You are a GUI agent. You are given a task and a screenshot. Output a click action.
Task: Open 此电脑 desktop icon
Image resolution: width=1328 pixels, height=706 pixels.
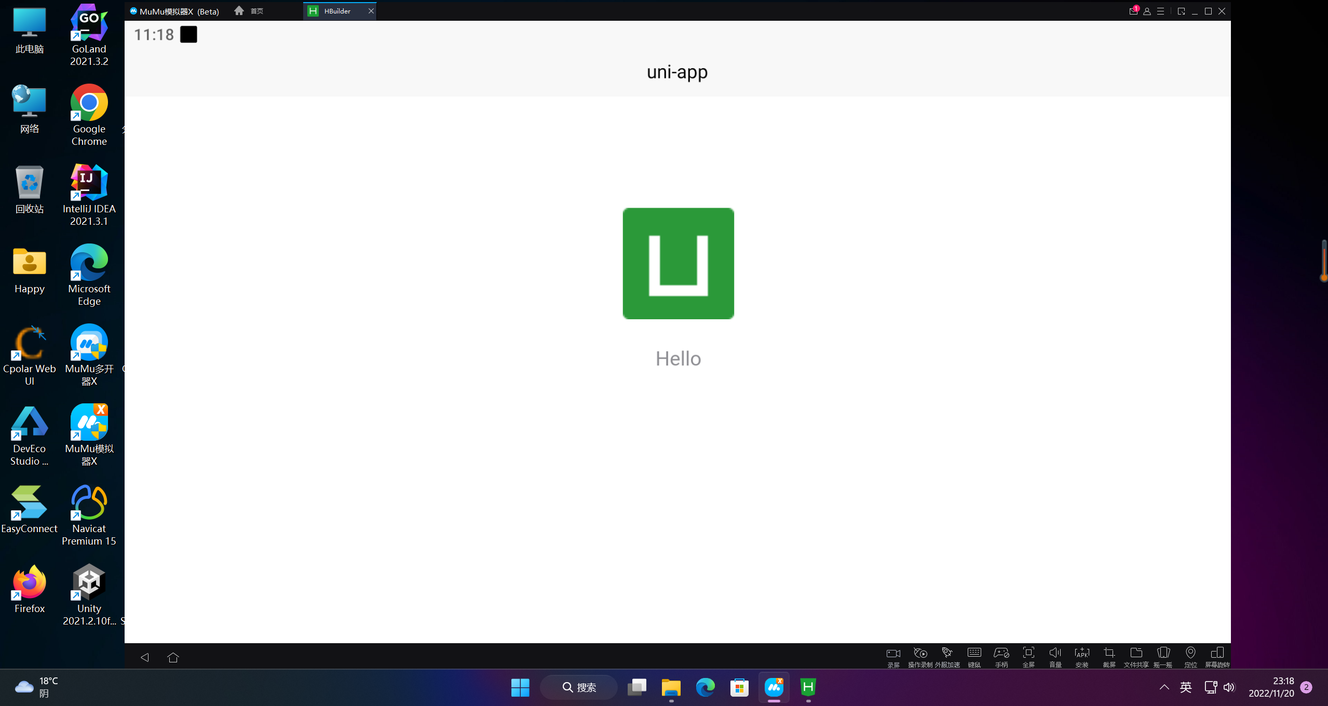click(x=30, y=30)
